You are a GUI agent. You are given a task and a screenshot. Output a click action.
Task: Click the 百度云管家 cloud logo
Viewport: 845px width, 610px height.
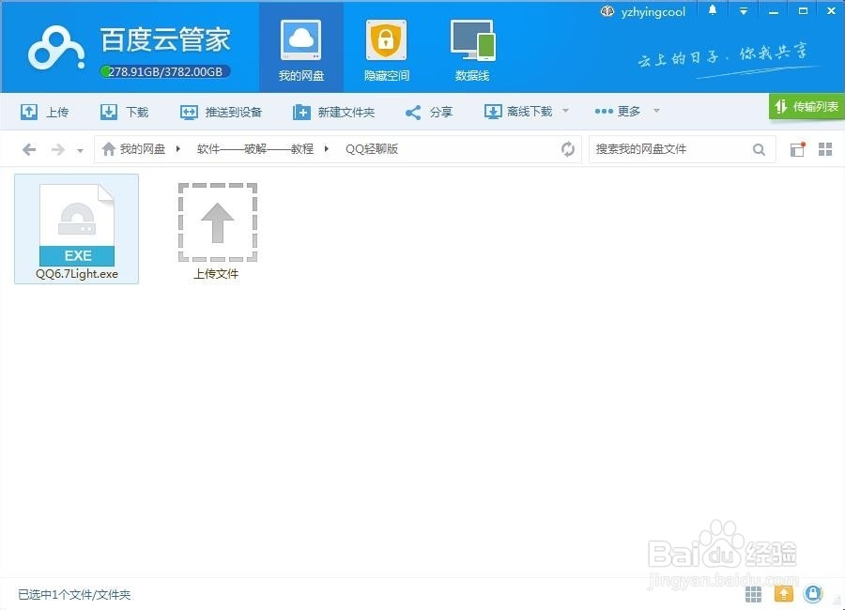[56, 49]
